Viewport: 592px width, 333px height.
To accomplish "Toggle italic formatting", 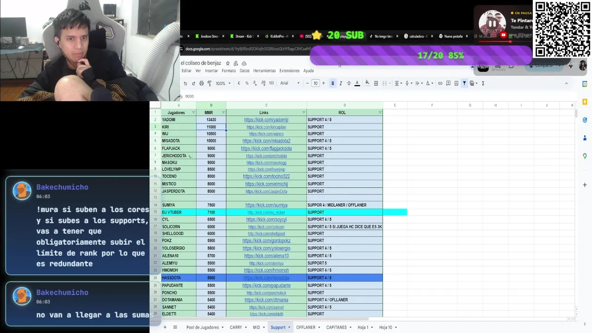I will point(341,83).
